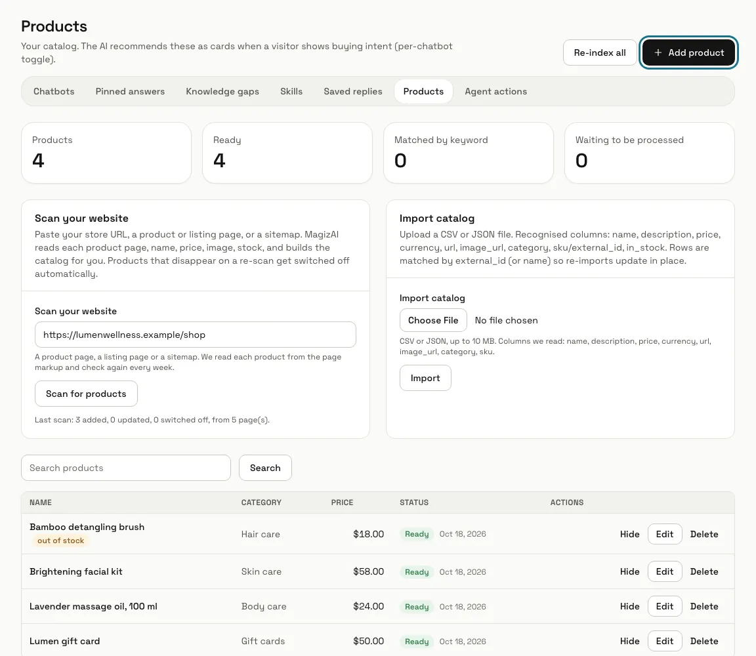Open the Pinned answers tab
This screenshot has height=656, width=756.
130,92
